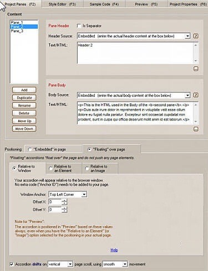The height and width of the screenshot is (271, 208).
Task: Open the smooth movement dropdown
Action: [x=125, y=264]
